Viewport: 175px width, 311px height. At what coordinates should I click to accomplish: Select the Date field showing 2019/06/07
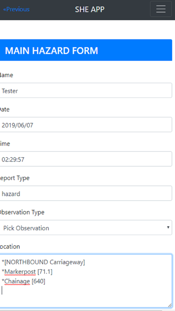[x=86, y=125]
